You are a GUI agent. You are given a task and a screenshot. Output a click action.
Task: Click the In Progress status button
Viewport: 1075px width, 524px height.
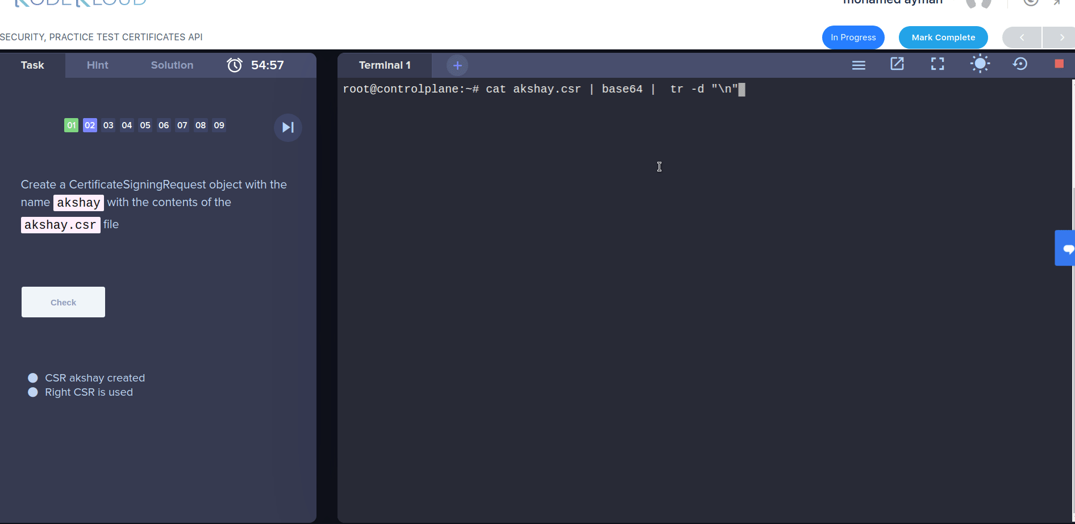pyautogui.click(x=853, y=37)
